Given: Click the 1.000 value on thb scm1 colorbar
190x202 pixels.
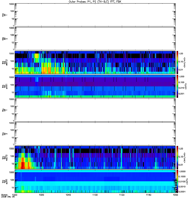Looking at the screenshot, I should [x=181, y=77].
